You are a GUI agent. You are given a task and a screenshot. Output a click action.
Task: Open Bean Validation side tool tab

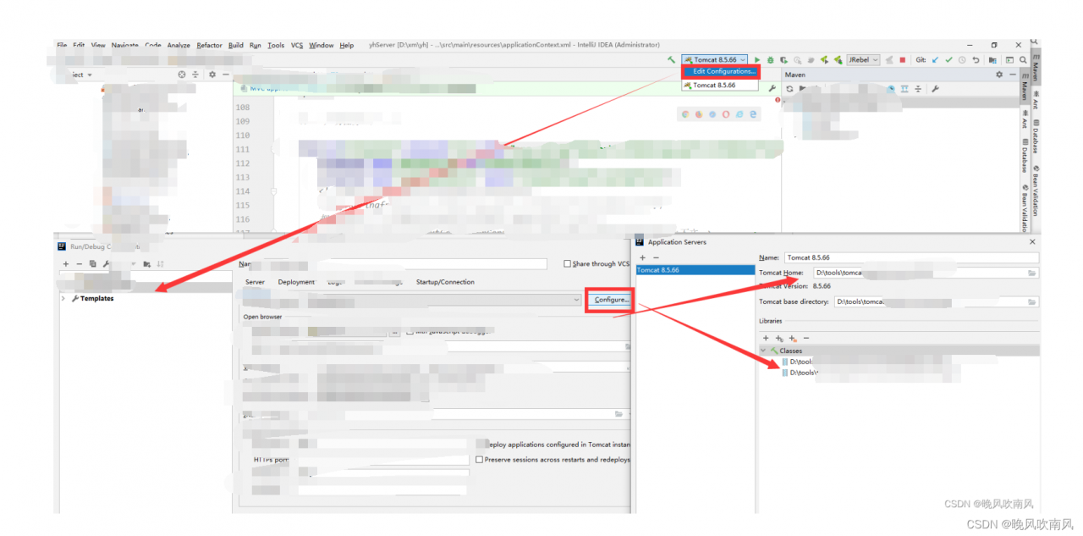point(1036,191)
